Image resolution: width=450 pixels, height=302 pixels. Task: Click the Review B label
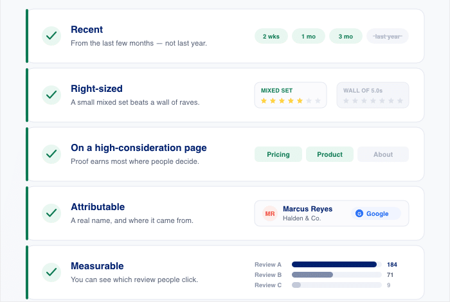268,275
